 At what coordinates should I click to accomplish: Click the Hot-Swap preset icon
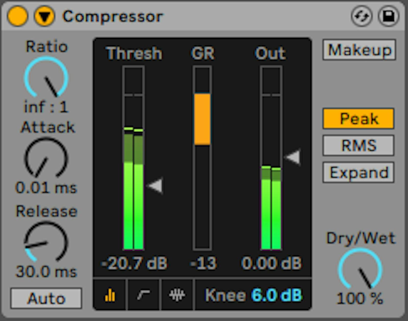(x=362, y=16)
